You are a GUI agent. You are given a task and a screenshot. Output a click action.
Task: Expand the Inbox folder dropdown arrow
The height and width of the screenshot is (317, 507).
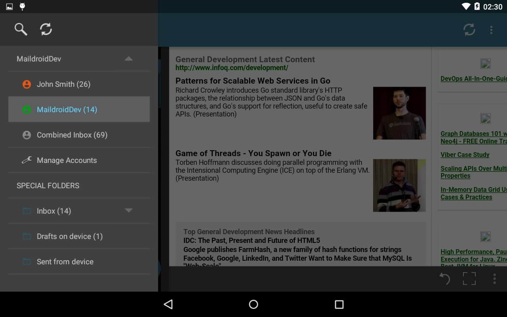pyautogui.click(x=129, y=211)
